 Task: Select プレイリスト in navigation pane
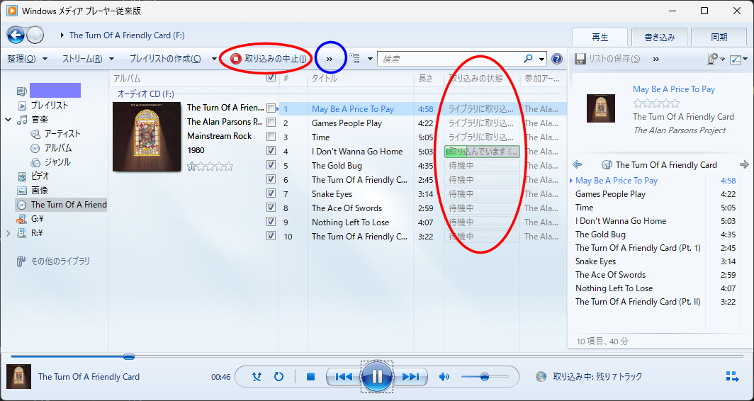click(50, 106)
